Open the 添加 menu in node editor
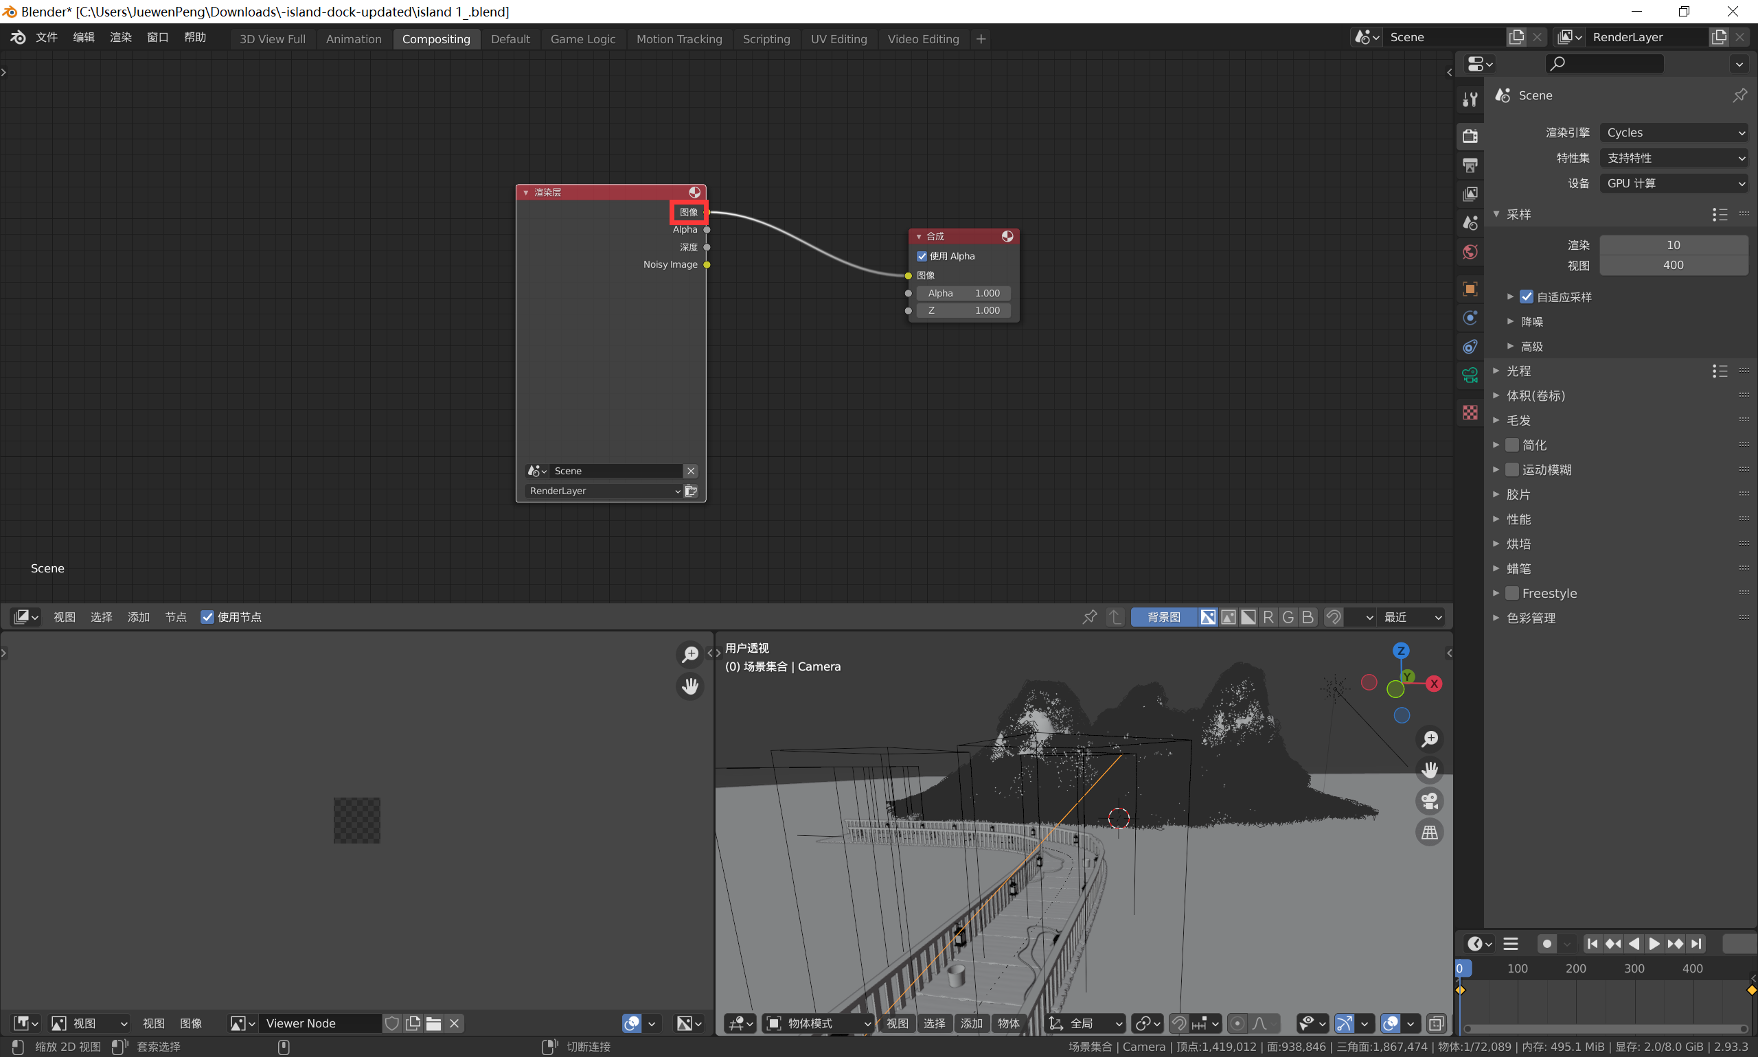This screenshot has height=1057, width=1758. click(x=138, y=617)
